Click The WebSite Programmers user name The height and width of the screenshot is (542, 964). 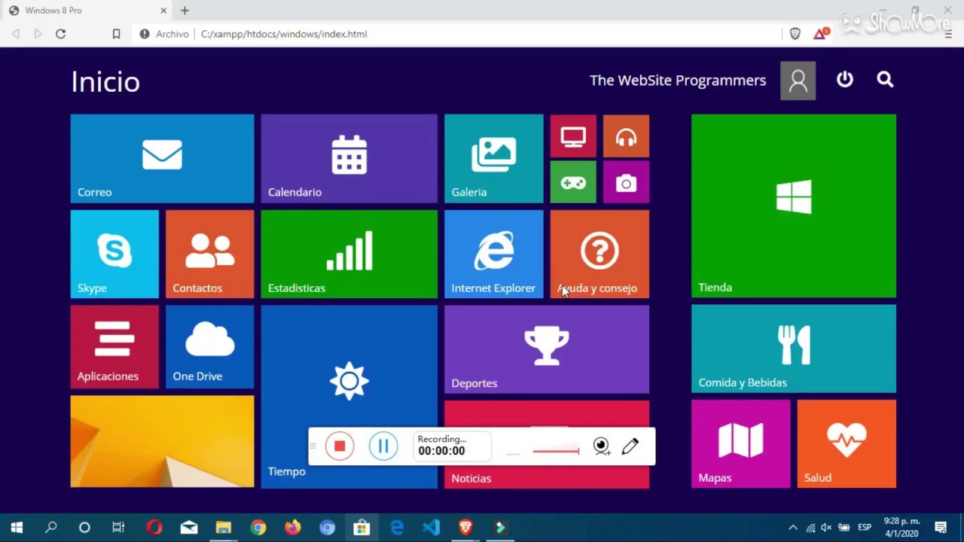click(x=678, y=81)
